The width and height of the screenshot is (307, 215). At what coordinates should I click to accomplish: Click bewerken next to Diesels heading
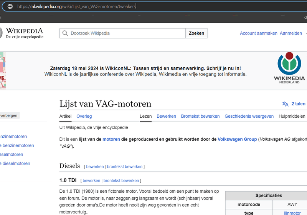pos(95,167)
